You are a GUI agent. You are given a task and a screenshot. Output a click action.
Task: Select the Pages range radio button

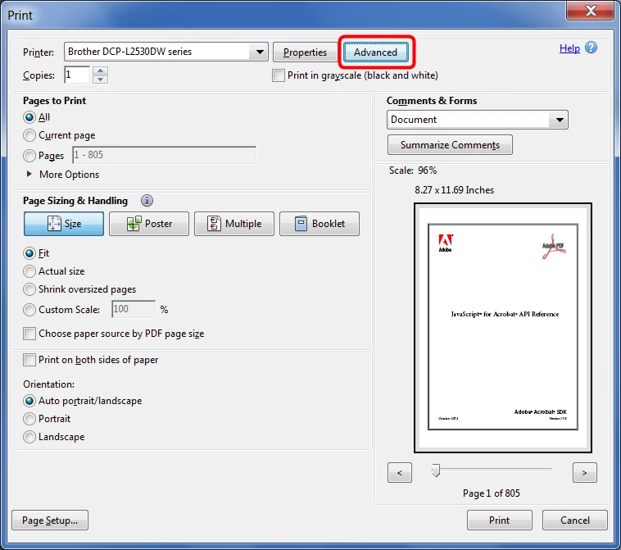(x=29, y=156)
